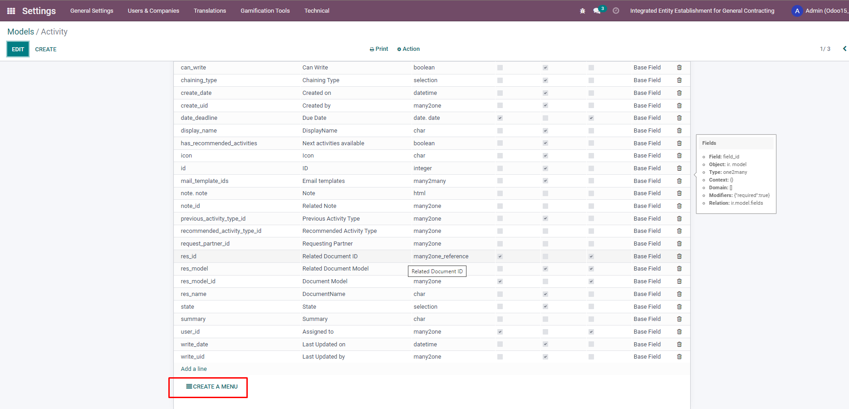Click request_partner_id field name
This screenshot has width=849, height=409.
[x=205, y=244]
